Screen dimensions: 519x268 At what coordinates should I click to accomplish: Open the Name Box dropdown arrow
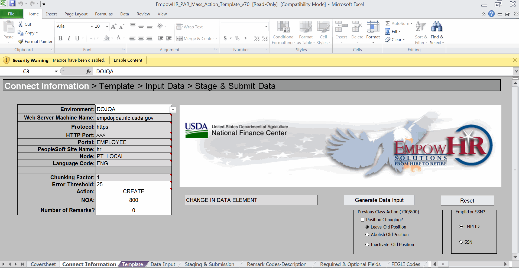coord(56,71)
